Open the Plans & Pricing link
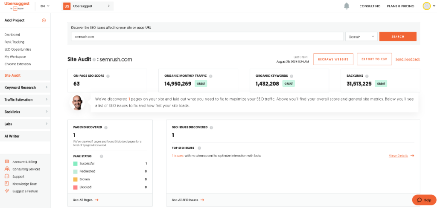Screen dimensions: 437x208 point(400,6)
